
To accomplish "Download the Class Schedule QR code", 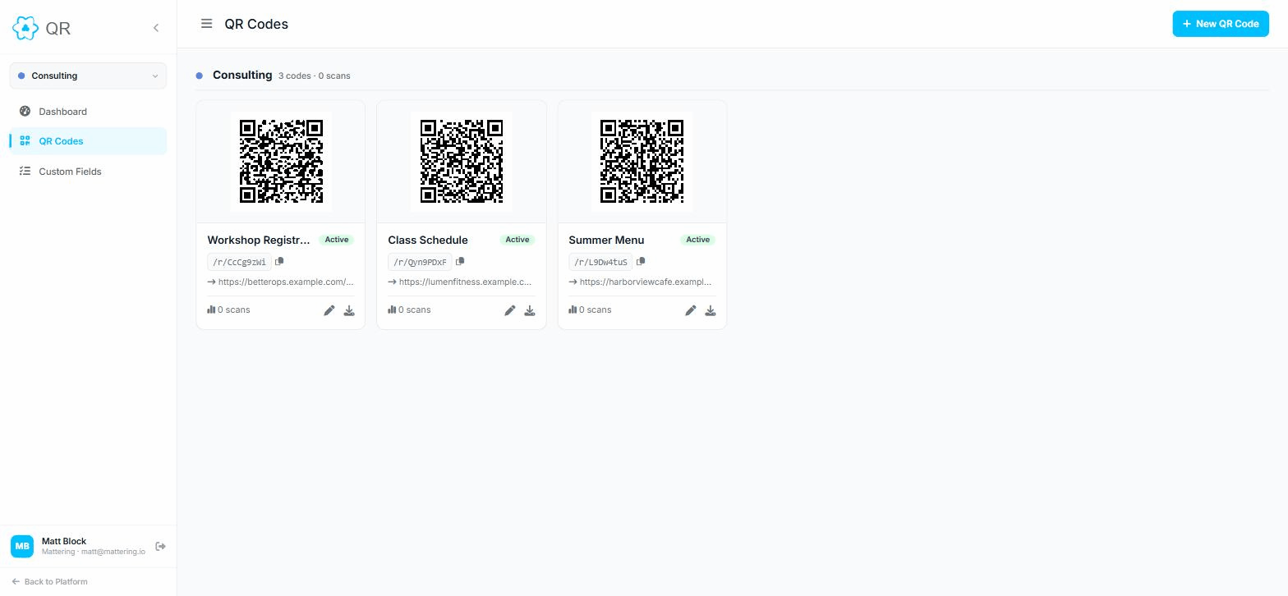I will coord(530,310).
